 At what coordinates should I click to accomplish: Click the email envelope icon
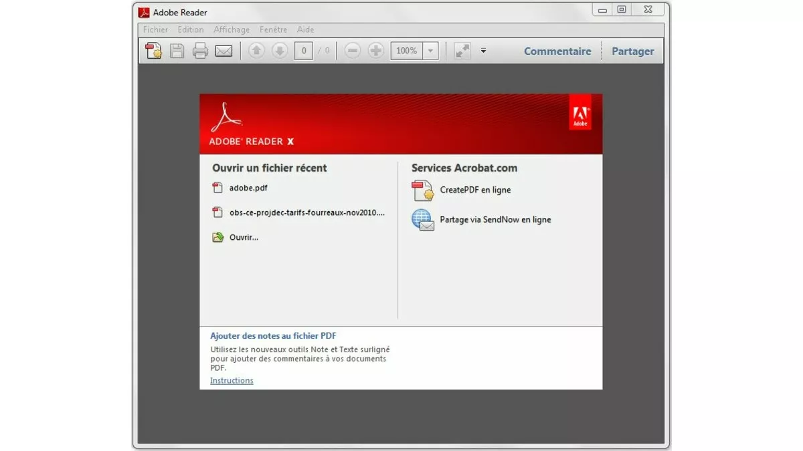(224, 50)
